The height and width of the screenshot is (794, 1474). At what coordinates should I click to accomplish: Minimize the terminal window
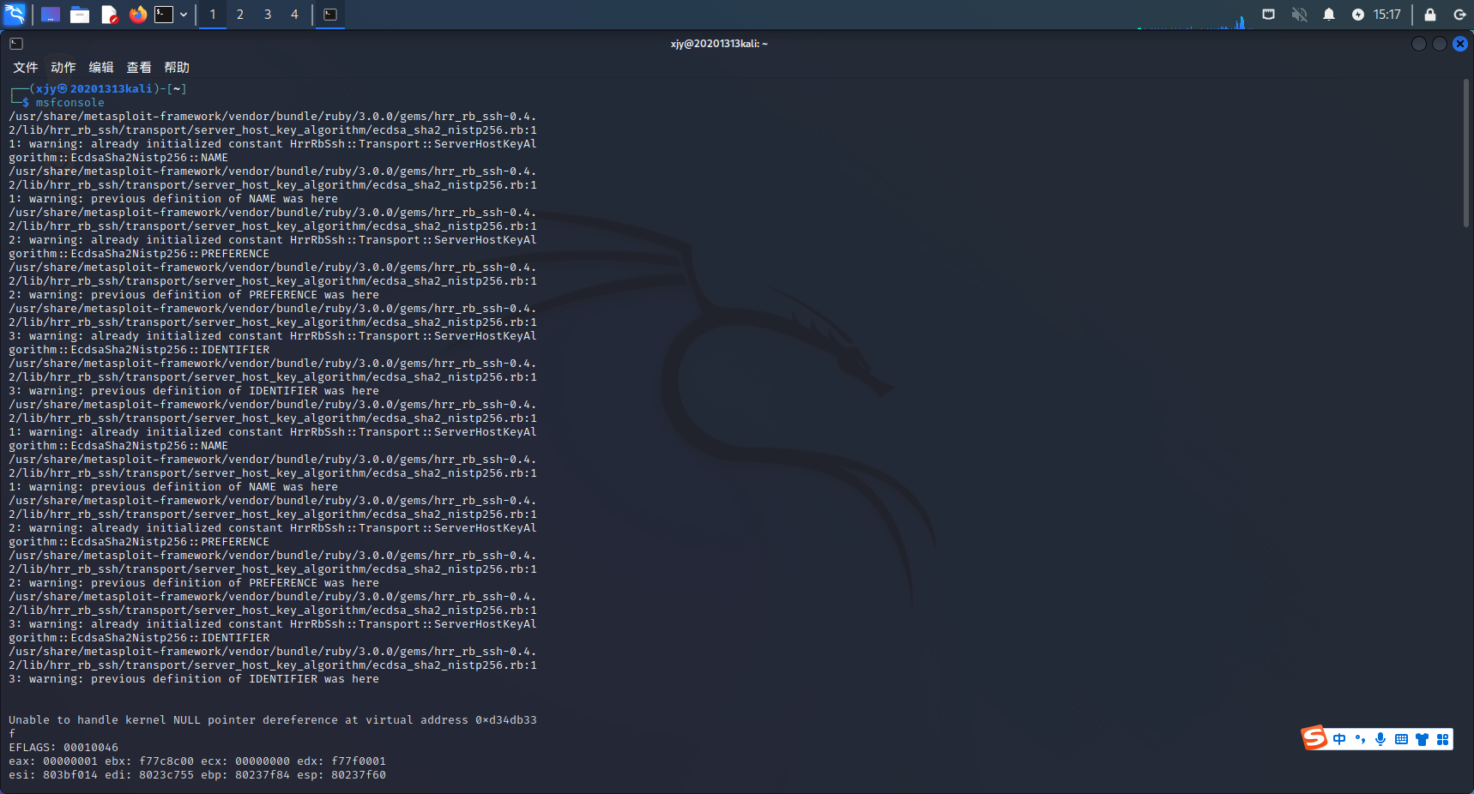1419,44
